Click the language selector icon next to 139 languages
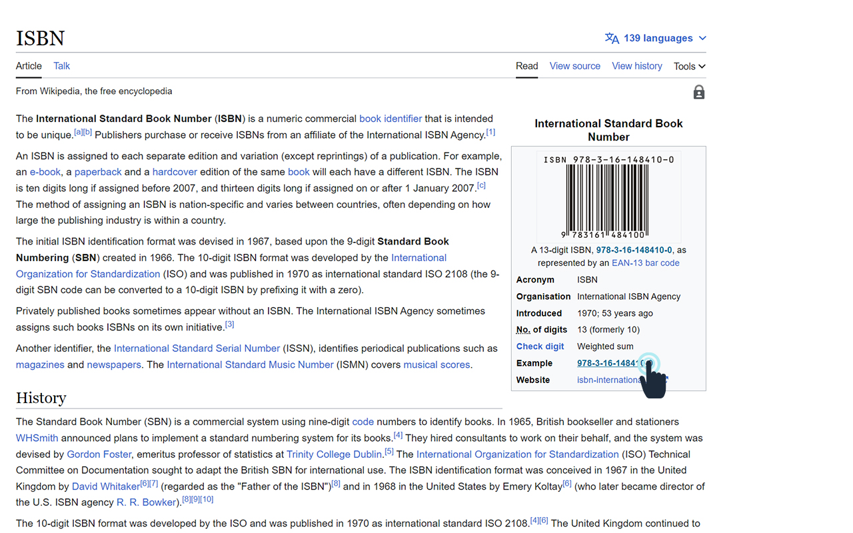The height and width of the screenshot is (533, 853). [x=611, y=38]
